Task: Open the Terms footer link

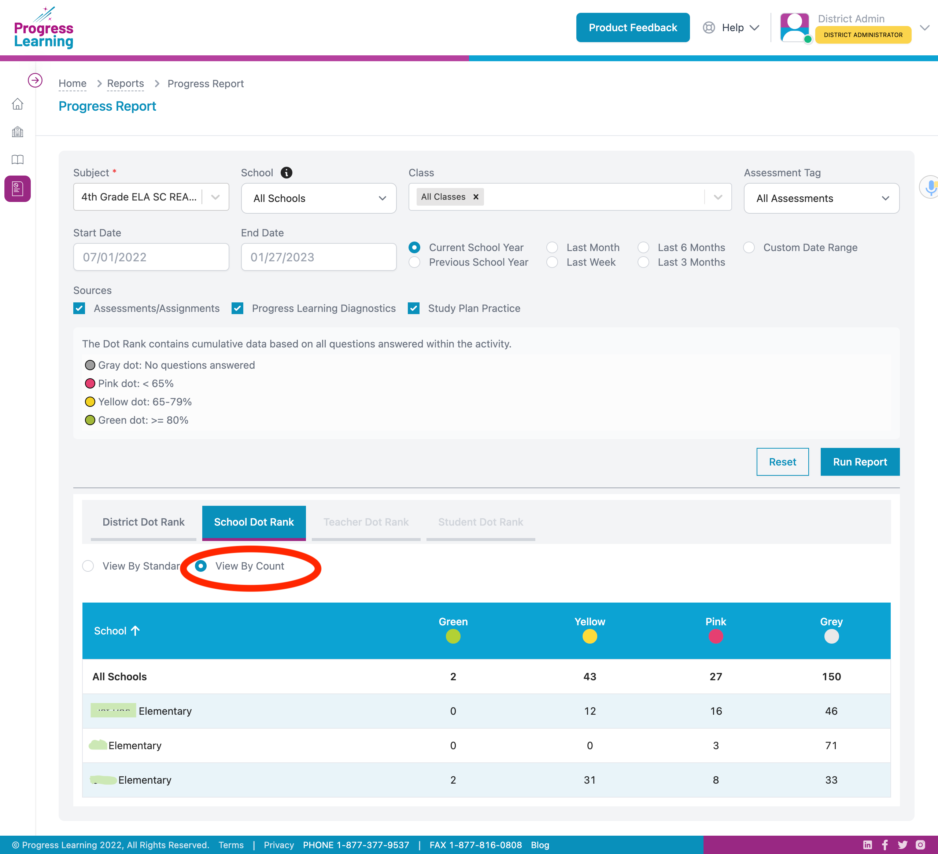Action: coord(231,845)
